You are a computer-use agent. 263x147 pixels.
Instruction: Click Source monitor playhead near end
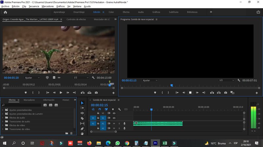[110, 85]
